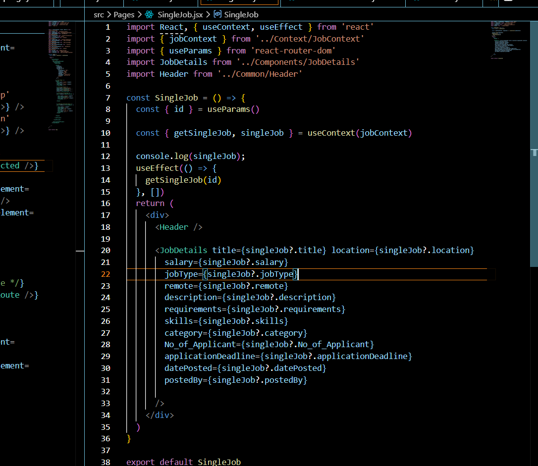Click line number 22 highlighted in the gutter
Screen dimensions: 538x466
(x=106, y=274)
